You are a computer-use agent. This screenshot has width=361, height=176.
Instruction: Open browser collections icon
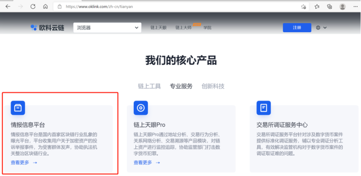click(x=330, y=7)
